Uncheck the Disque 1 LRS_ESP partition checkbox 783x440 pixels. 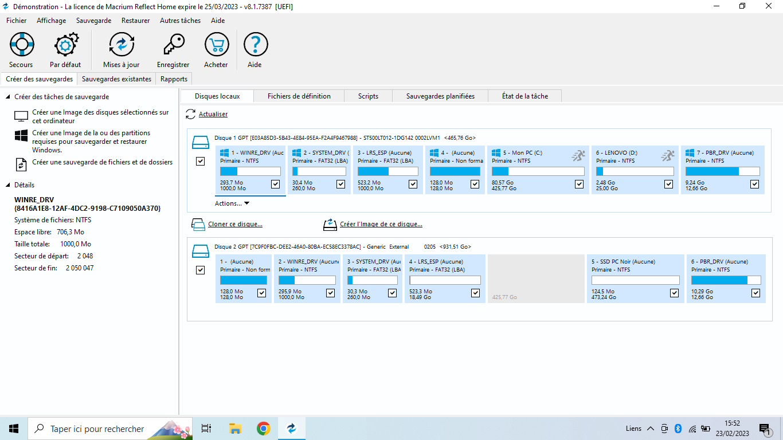413,184
